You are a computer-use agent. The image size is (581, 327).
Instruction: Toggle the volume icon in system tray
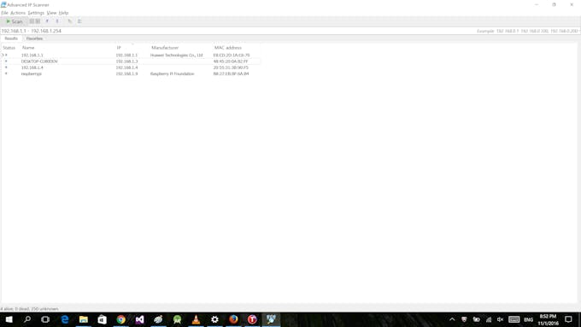(x=500, y=319)
